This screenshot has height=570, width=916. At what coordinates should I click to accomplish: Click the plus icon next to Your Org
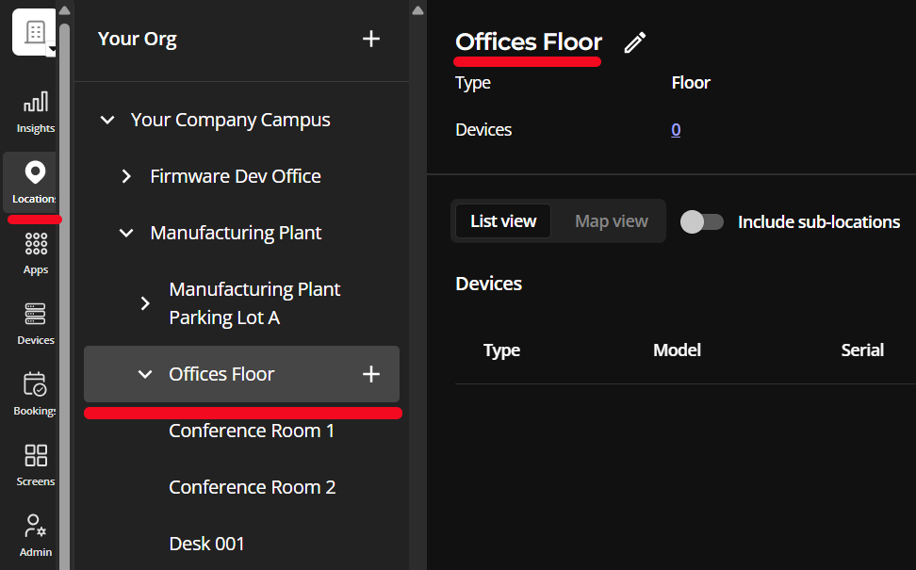coord(371,39)
